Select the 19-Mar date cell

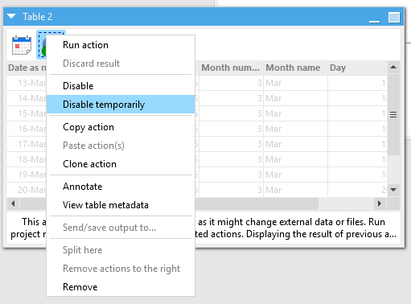(x=27, y=175)
